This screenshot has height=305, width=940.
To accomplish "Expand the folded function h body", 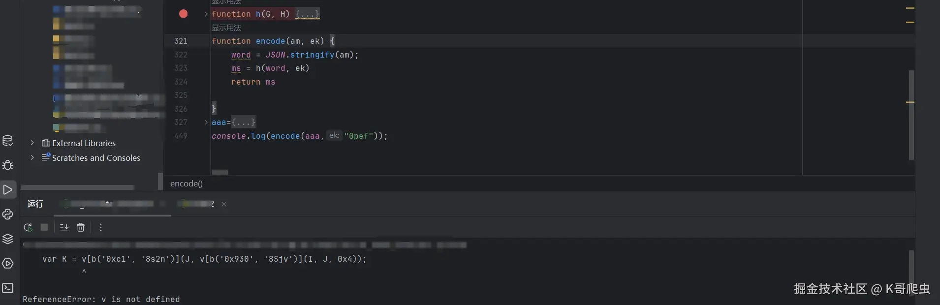I will click(x=307, y=14).
